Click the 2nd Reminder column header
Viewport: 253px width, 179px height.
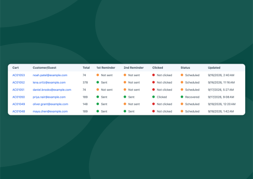coord(133,68)
